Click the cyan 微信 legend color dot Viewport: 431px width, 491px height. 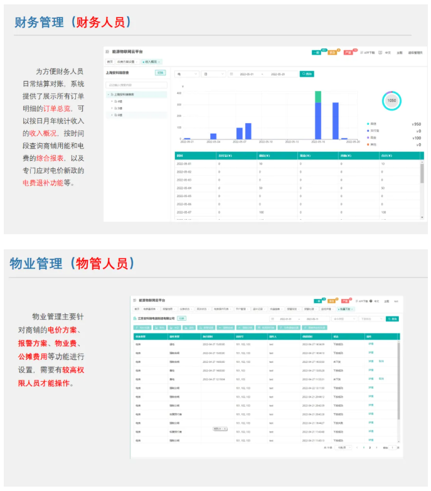point(368,124)
